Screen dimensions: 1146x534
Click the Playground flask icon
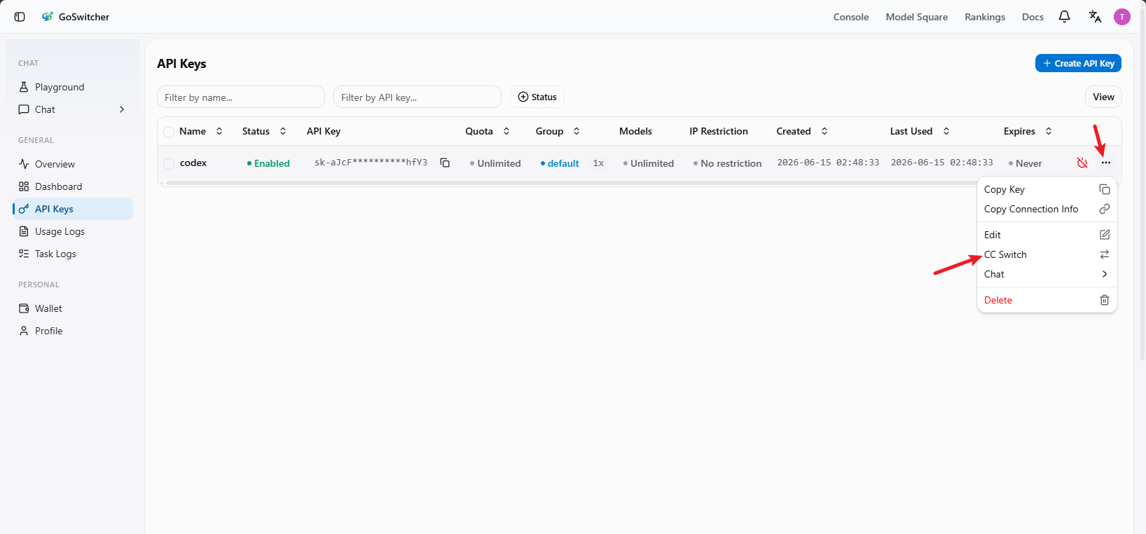(x=24, y=87)
